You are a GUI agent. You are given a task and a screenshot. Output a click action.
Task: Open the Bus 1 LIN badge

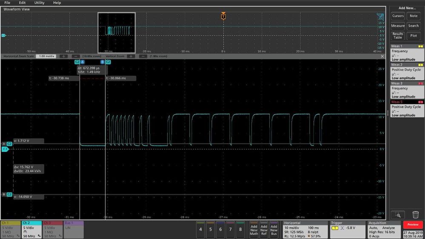74,230
